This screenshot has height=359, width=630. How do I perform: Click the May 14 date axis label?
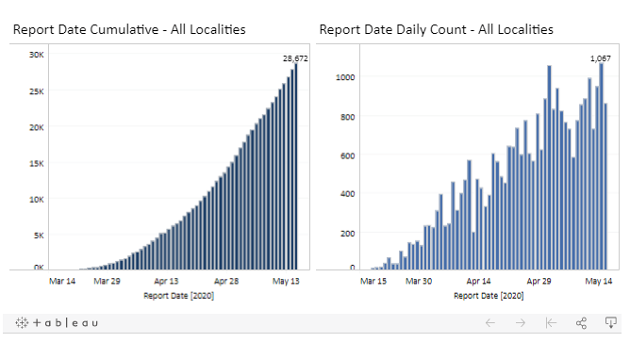pyautogui.click(x=599, y=281)
